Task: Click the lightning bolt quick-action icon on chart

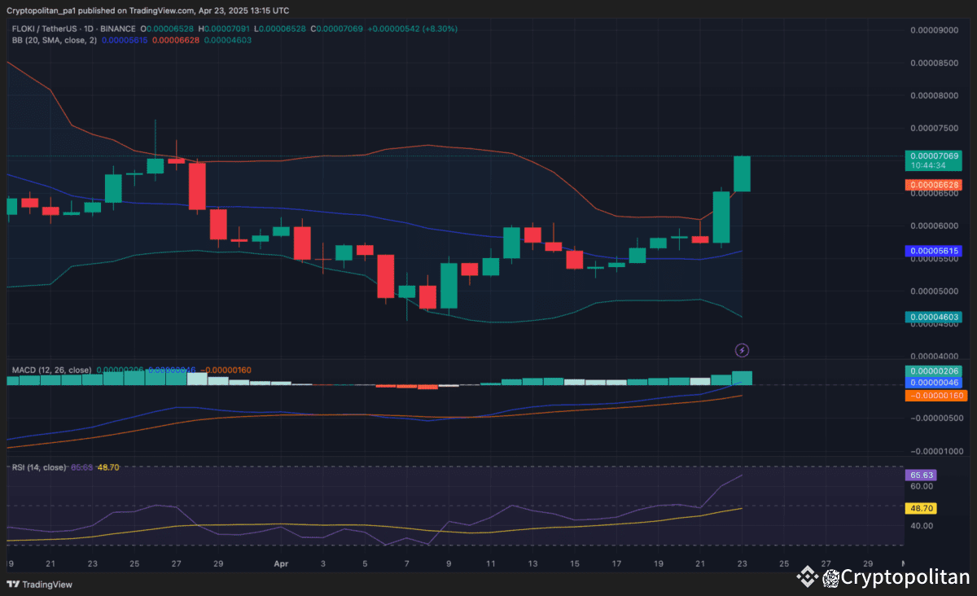Action: (x=743, y=350)
